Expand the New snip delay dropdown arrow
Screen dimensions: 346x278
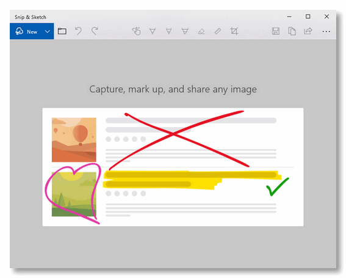click(x=48, y=31)
